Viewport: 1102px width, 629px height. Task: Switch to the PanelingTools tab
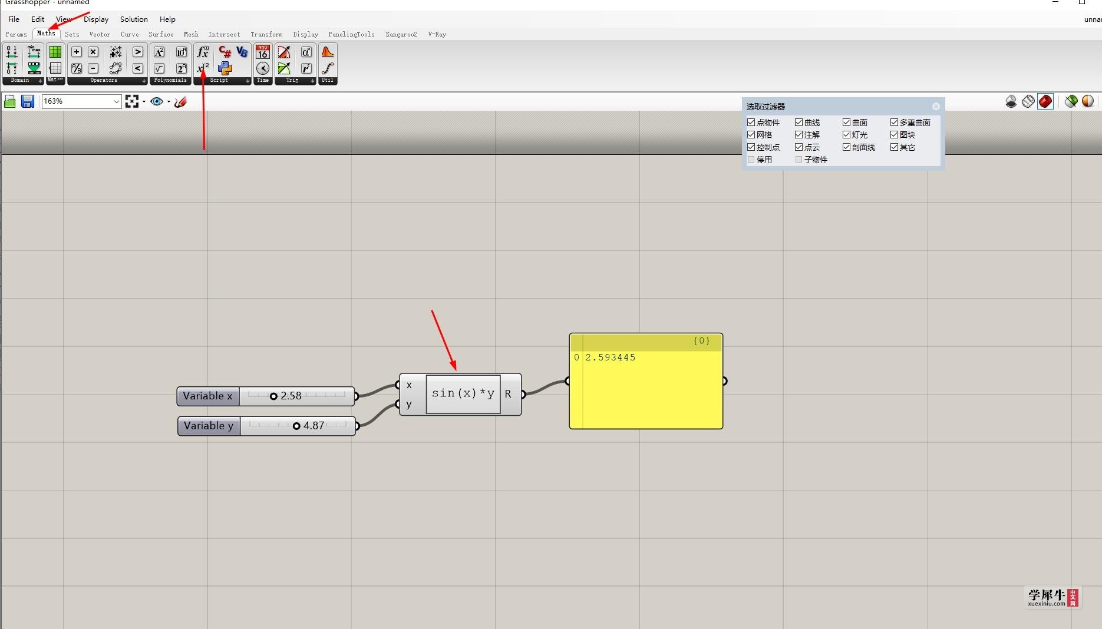[x=351, y=34]
